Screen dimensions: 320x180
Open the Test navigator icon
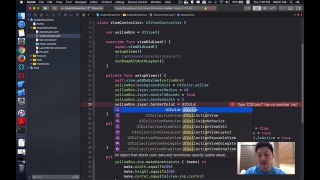(59, 15)
